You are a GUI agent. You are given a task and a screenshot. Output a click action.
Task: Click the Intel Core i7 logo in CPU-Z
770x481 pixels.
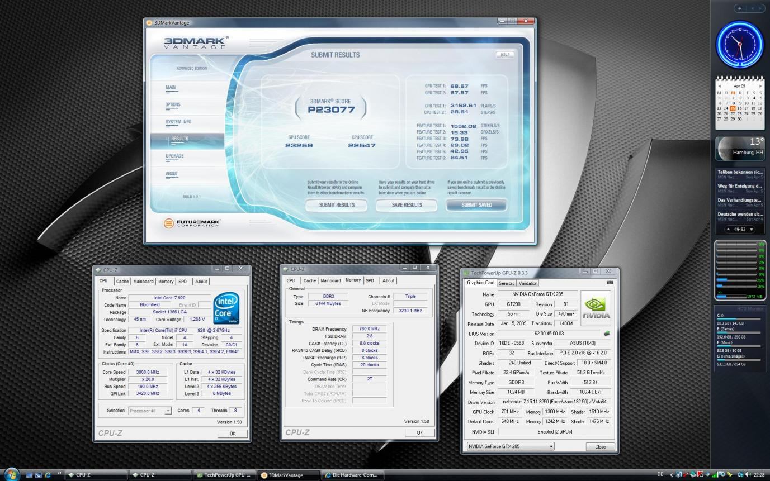pos(226,308)
